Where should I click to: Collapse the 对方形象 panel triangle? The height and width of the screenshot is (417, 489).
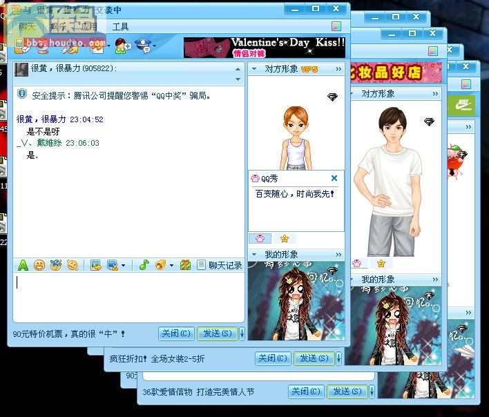pos(254,69)
